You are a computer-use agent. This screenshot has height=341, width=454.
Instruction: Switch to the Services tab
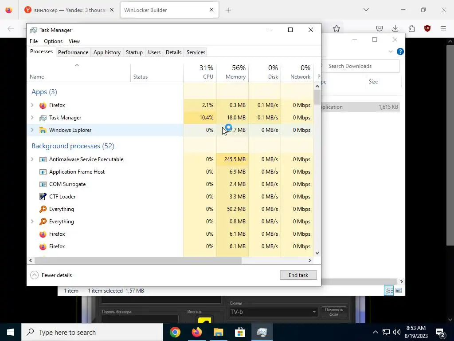(x=196, y=52)
